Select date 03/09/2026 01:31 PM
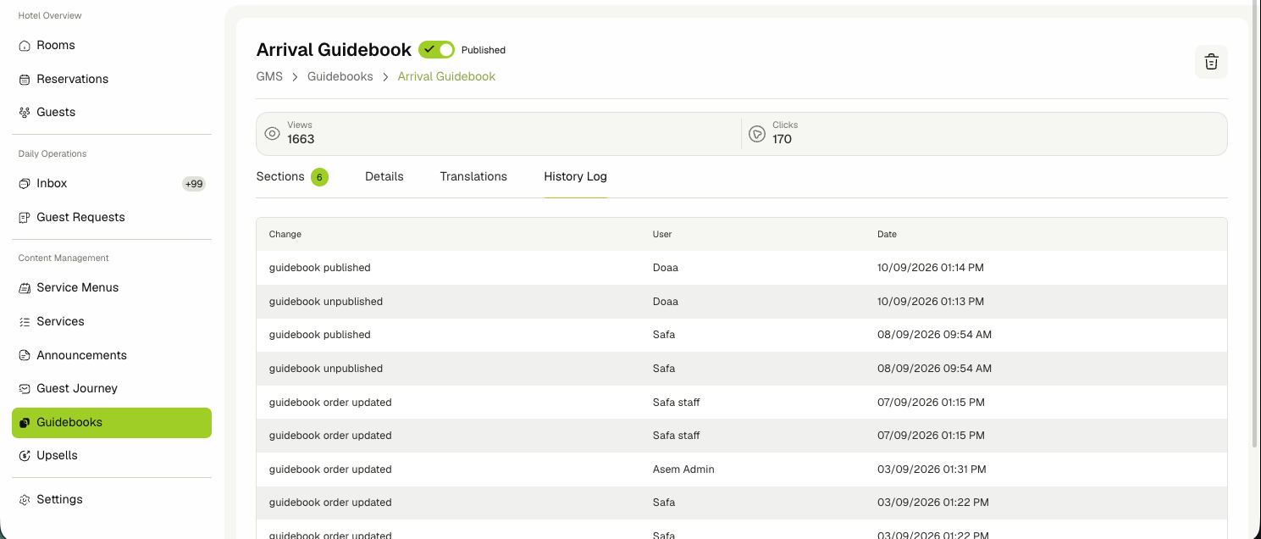 coord(932,470)
